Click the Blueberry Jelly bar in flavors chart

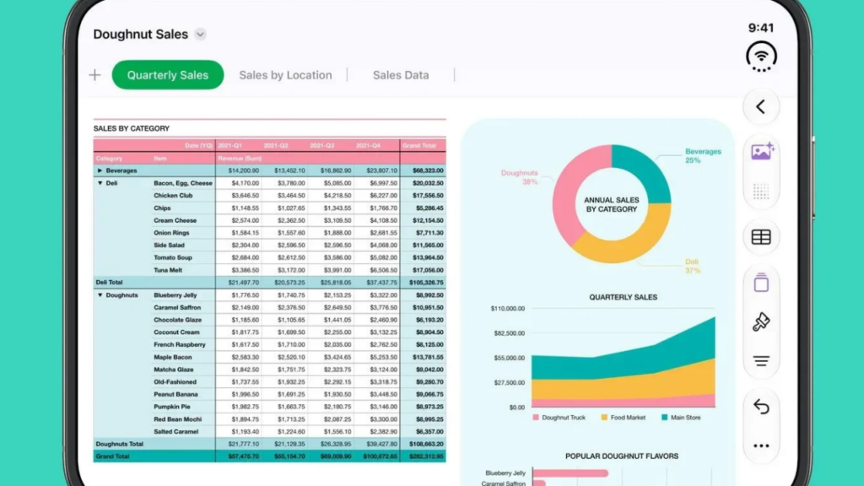pyautogui.click(x=570, y=473)
